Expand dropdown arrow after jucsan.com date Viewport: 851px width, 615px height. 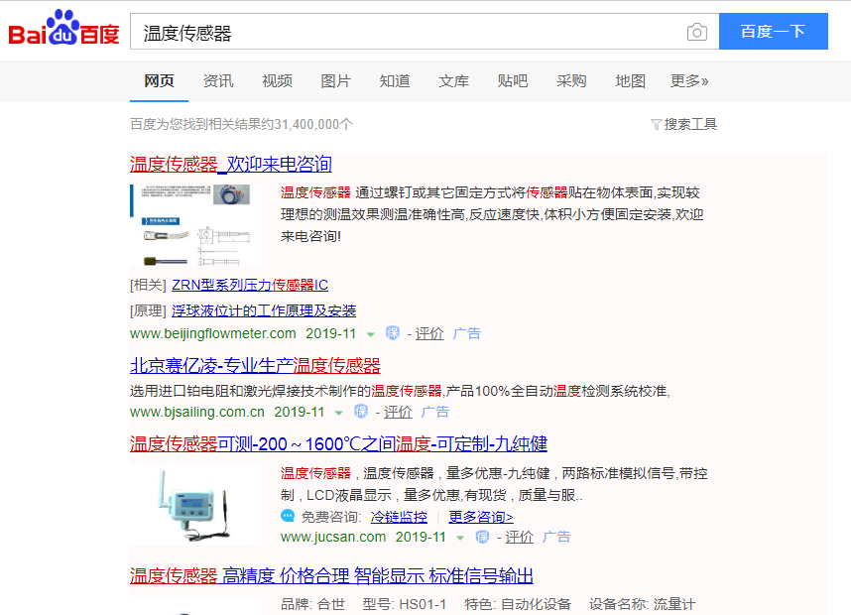460,538
